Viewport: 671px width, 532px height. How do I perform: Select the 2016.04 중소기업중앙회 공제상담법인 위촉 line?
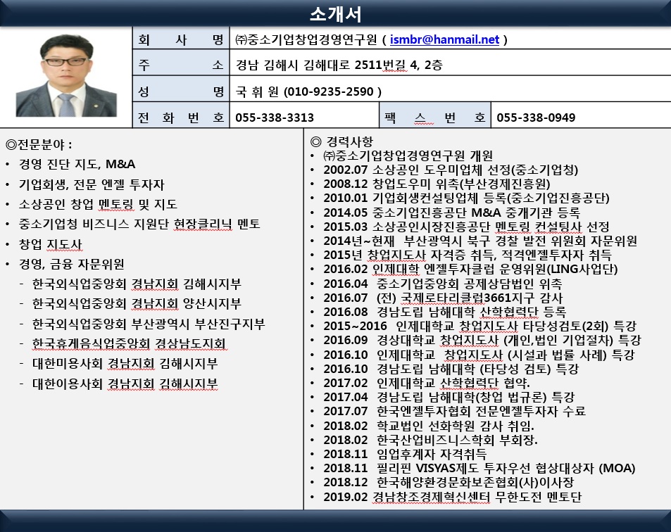pyautogui.click(x=442, y=284)
